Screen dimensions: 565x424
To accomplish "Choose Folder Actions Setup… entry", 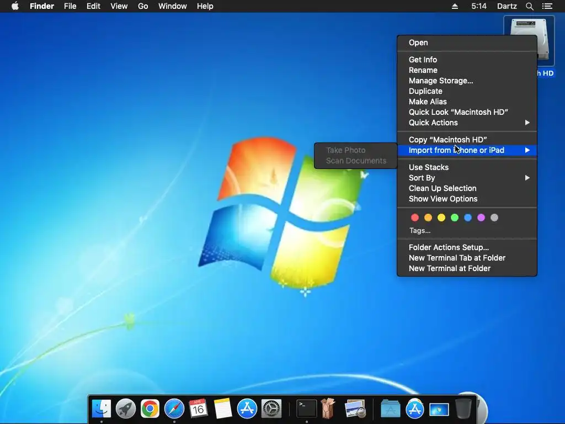I will point(467,247).
